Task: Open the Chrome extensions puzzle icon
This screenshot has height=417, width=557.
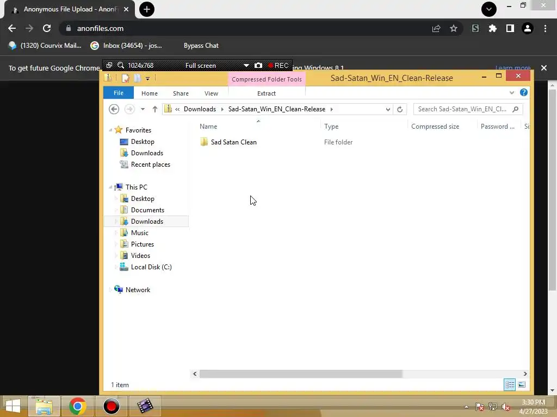Action: coord(492,28)
